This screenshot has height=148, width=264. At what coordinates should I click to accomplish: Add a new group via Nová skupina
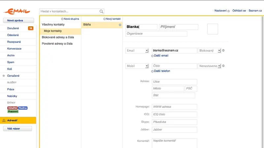pos(70,19)
